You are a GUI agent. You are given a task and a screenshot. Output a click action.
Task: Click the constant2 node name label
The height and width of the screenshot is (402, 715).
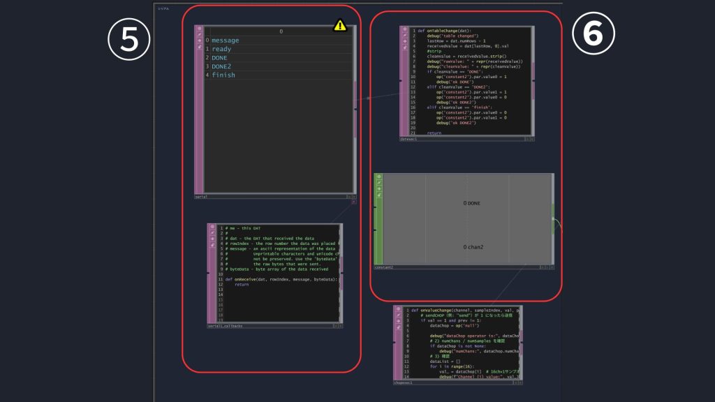[x=384, y=267]
